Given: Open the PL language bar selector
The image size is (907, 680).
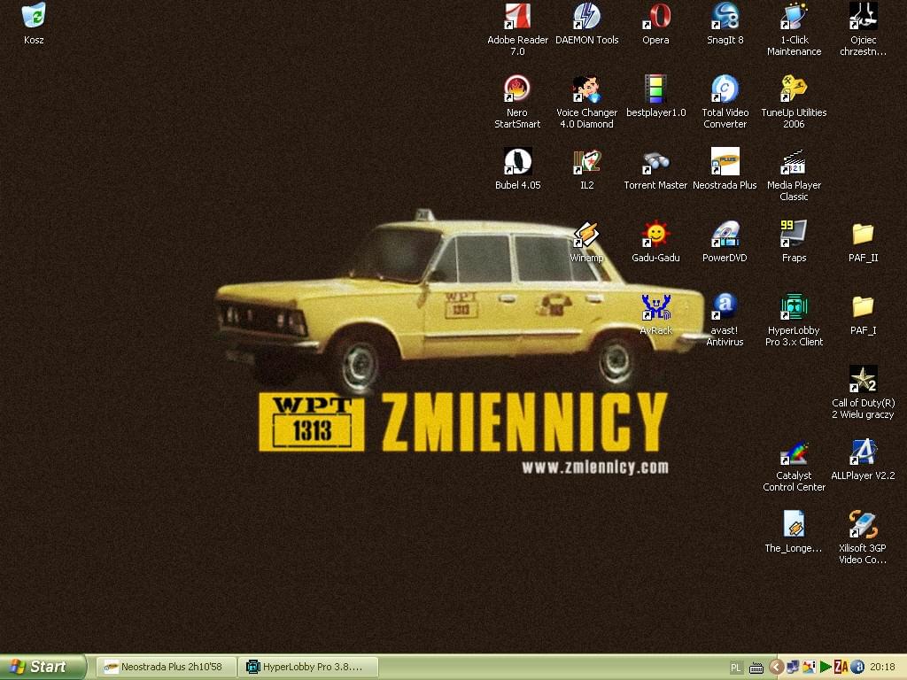Looking at the screenshot, I should tap(736, 667).
